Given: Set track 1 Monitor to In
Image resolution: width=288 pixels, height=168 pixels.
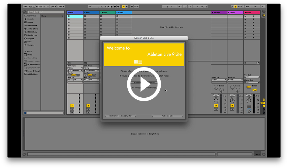Looking at the screenshot, I should point(69,75).
